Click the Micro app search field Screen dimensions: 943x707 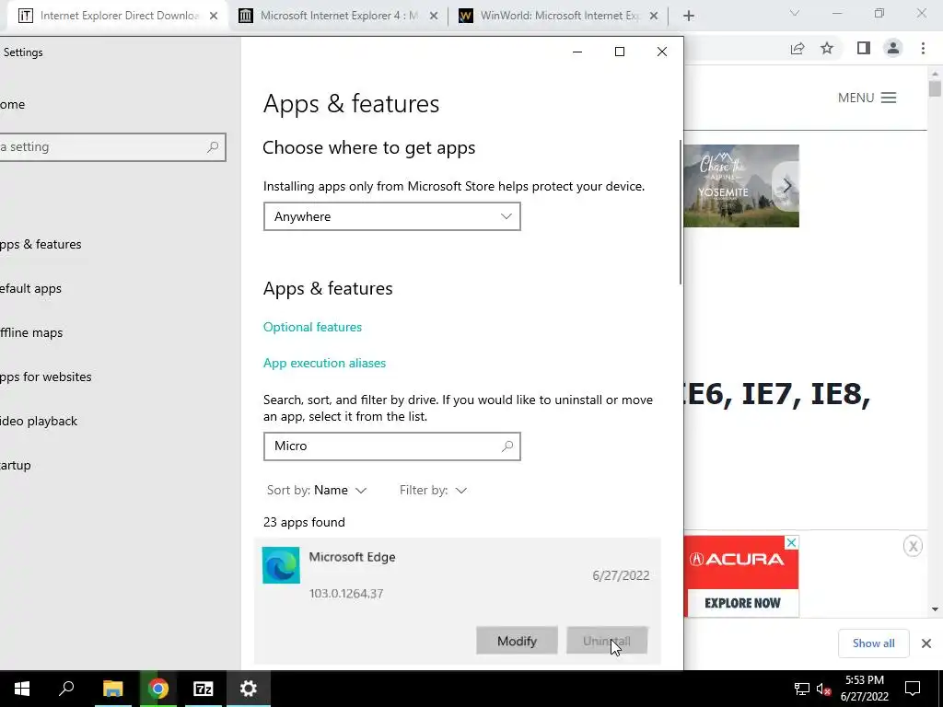click(392, 446)
